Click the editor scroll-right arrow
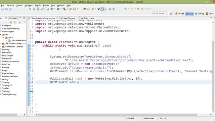215x121 pixels. click(x=210, y=115)
